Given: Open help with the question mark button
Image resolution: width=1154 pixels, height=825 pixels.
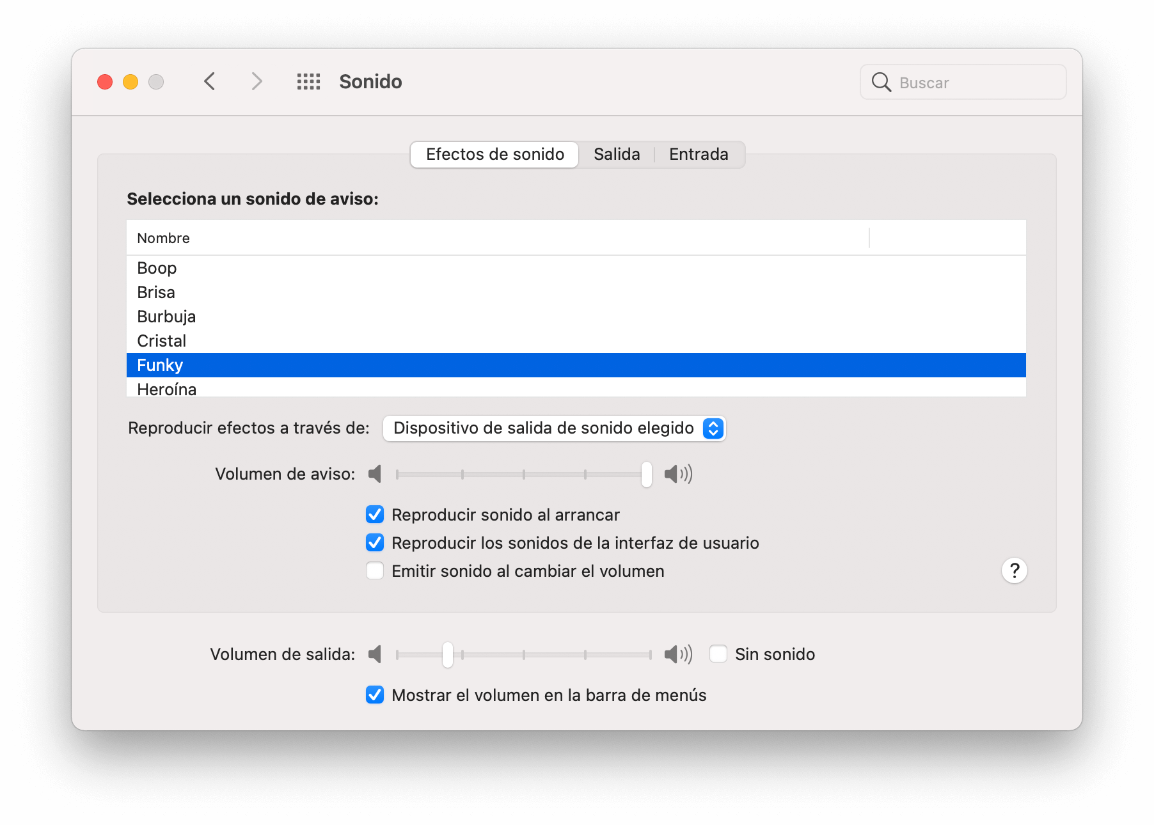Looking at the screenshot, I should [1014, 570].
